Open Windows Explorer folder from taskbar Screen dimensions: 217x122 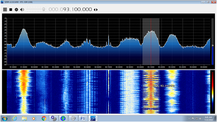click(24, 119)
